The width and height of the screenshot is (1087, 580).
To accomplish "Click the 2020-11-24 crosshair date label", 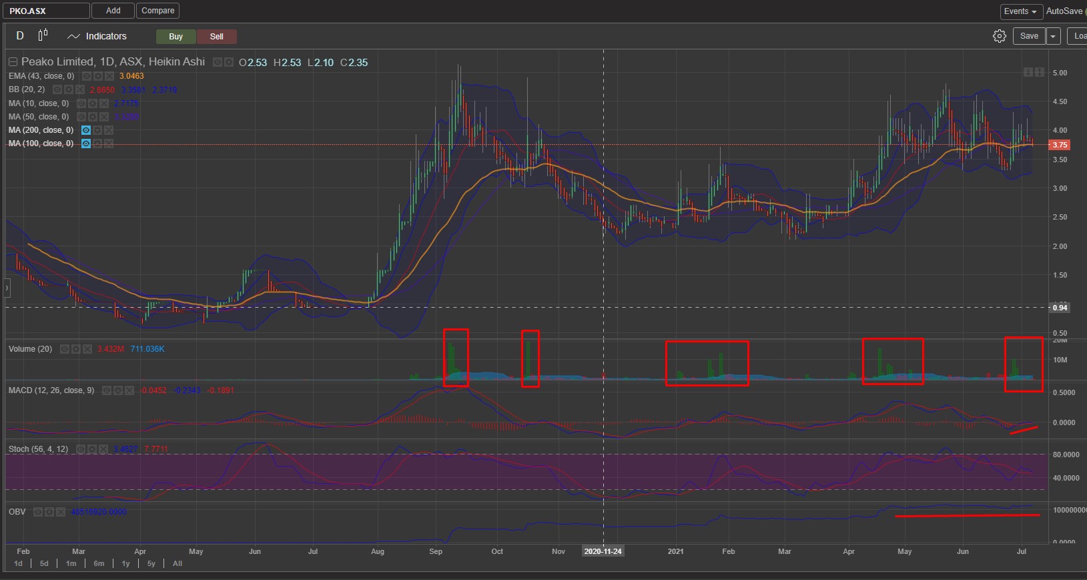I will [x=603, y=551].
